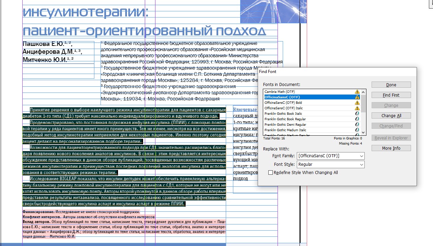Click OpenType icon for Franklin Gothic Book Italic
The height and width of the screenshot is (246, 433).
[357, 114]
